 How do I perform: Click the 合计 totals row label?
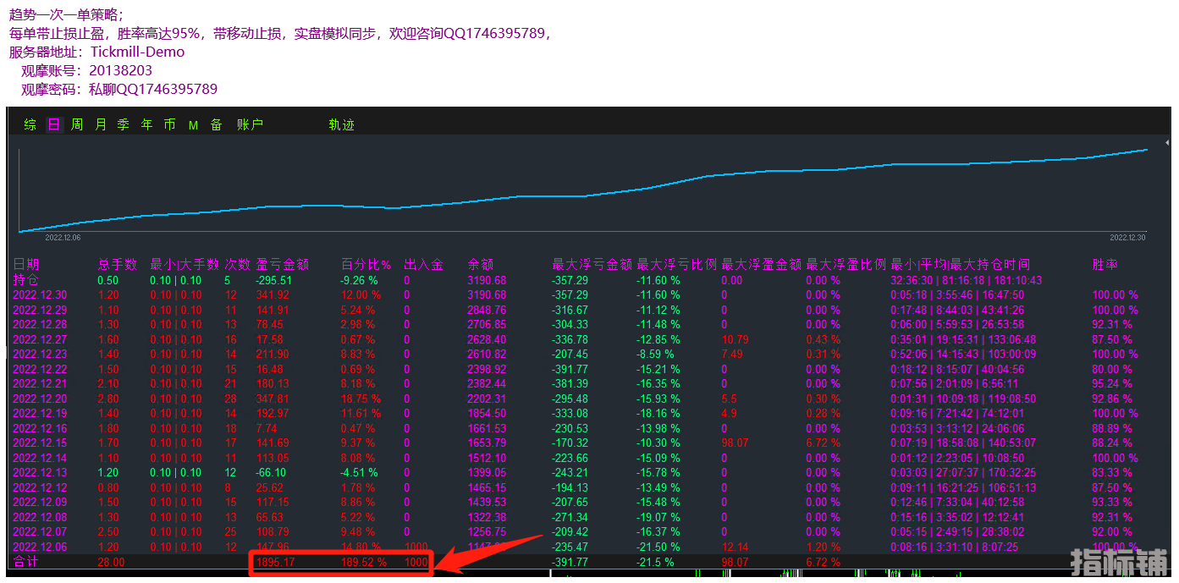coord(25,562)
